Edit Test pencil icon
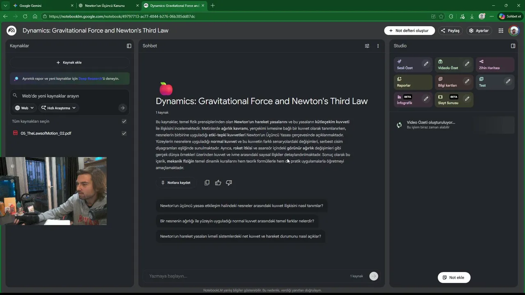This screenshot has width=525, height=295. (x=508, y=81)
